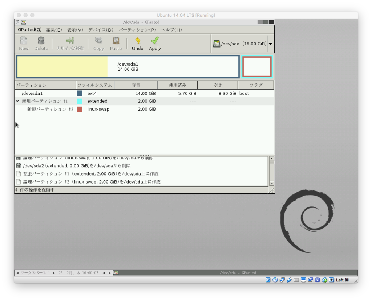Select the 新規パーティション #2 linux-swap row
This screenshot has height=300, width=372.
coord(144,109)
